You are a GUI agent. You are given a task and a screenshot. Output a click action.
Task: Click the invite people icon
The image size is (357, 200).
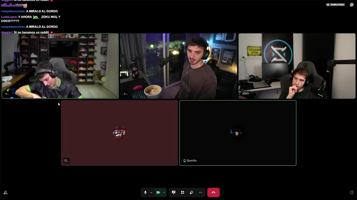6,192
